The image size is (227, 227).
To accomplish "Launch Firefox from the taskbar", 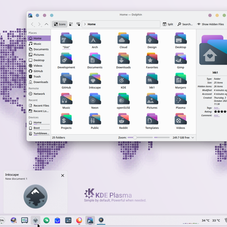I will point(79,220).
